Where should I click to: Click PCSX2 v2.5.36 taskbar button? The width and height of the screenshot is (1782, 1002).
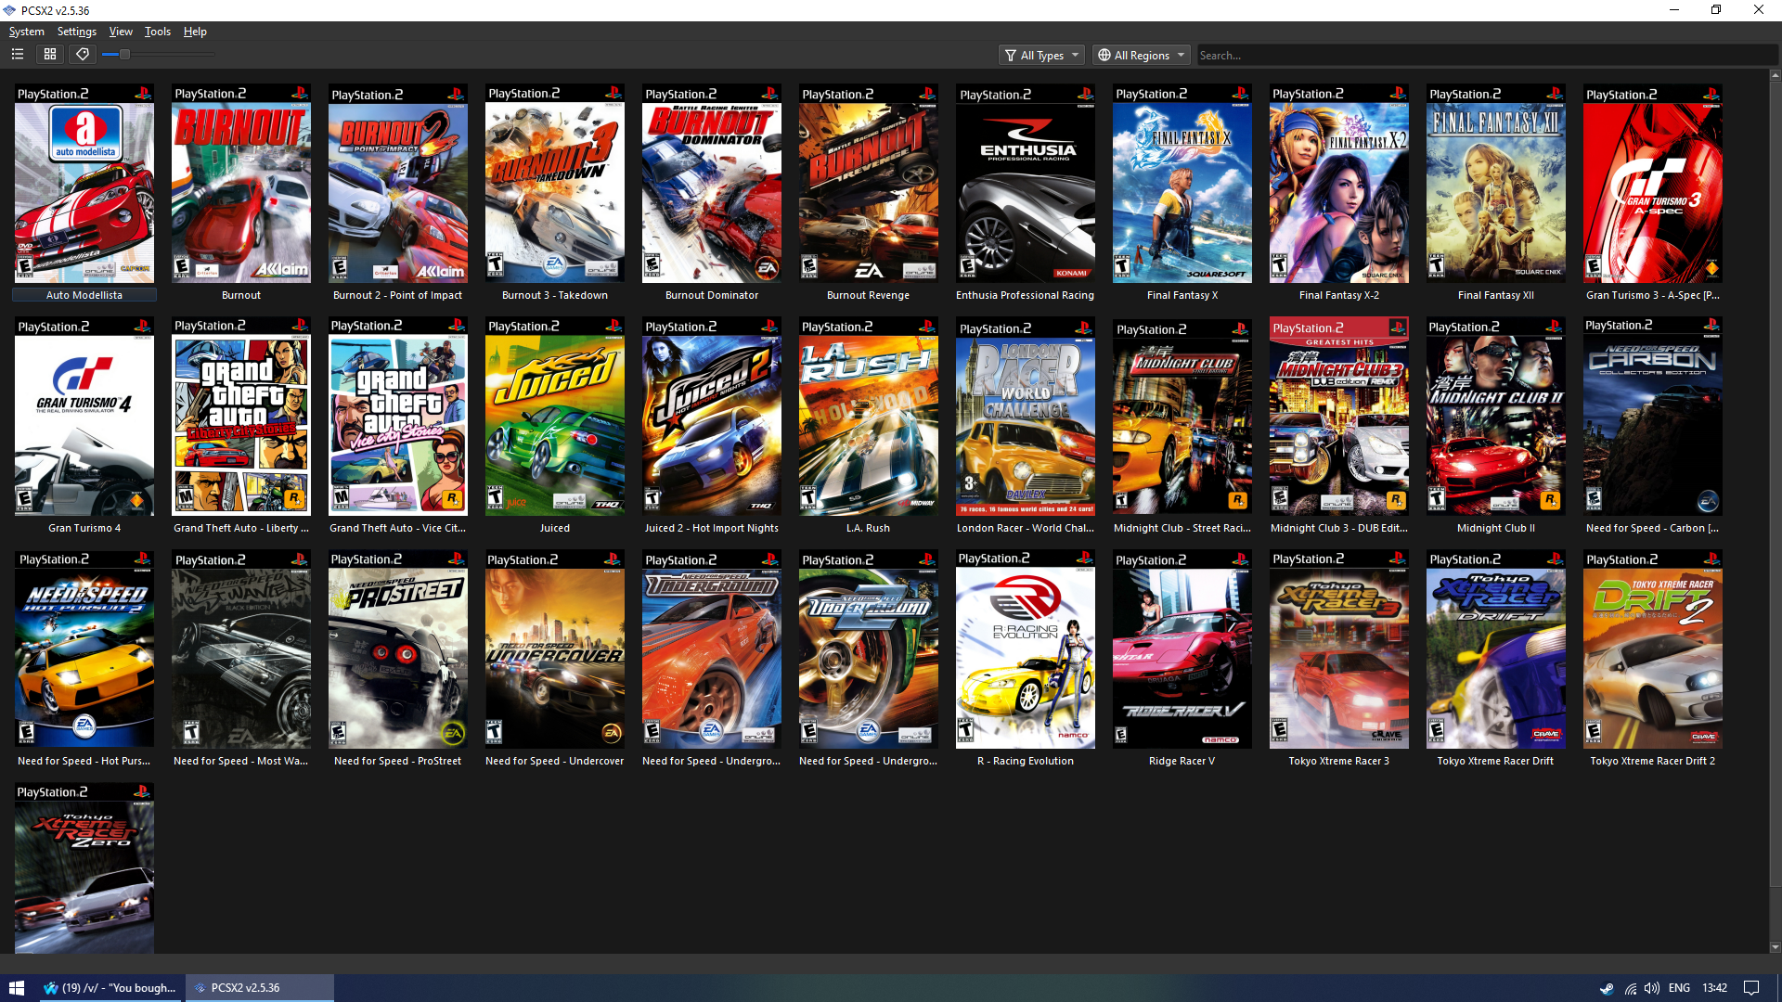pyautogui.click(x=260, y=988)
